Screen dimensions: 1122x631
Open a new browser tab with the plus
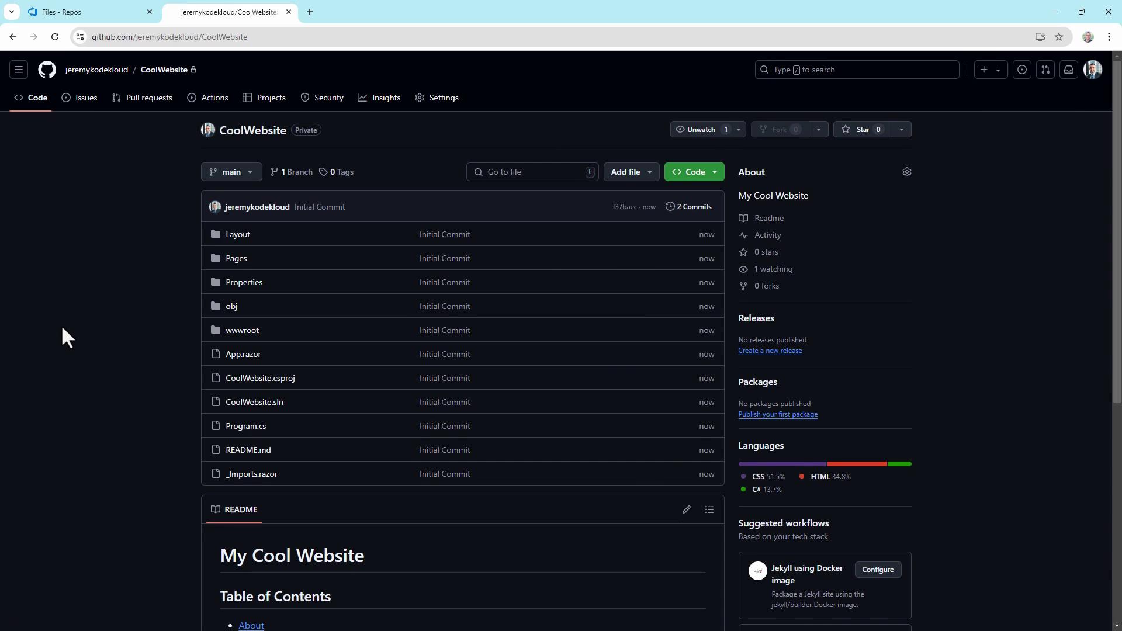tap(310, 12)
